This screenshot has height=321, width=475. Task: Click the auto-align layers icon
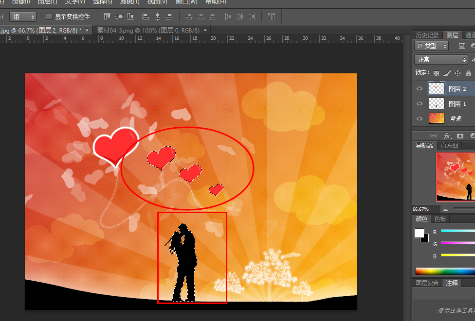pyautogui.click(x=272, y=17)
